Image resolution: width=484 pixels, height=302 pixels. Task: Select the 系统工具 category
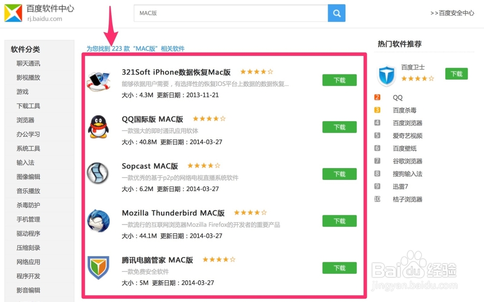click(x=29, y=149)
